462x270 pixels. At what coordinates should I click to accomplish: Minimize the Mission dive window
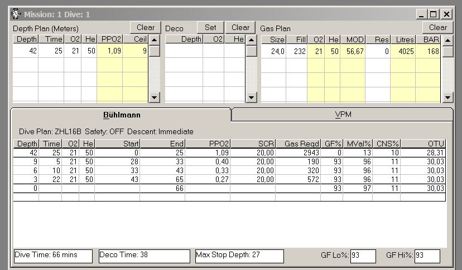point(421,14)
